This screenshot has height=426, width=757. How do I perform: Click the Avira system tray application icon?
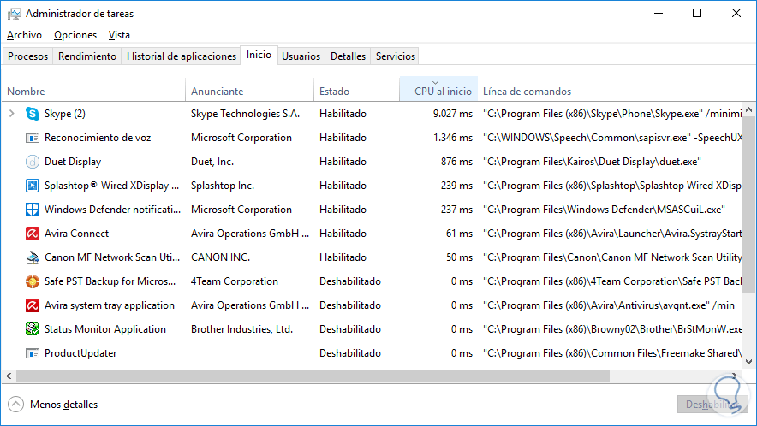33,305
